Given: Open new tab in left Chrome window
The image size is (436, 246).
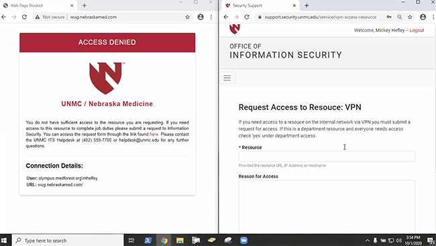Looking at the screenshot, I should [x=85, y=5].
